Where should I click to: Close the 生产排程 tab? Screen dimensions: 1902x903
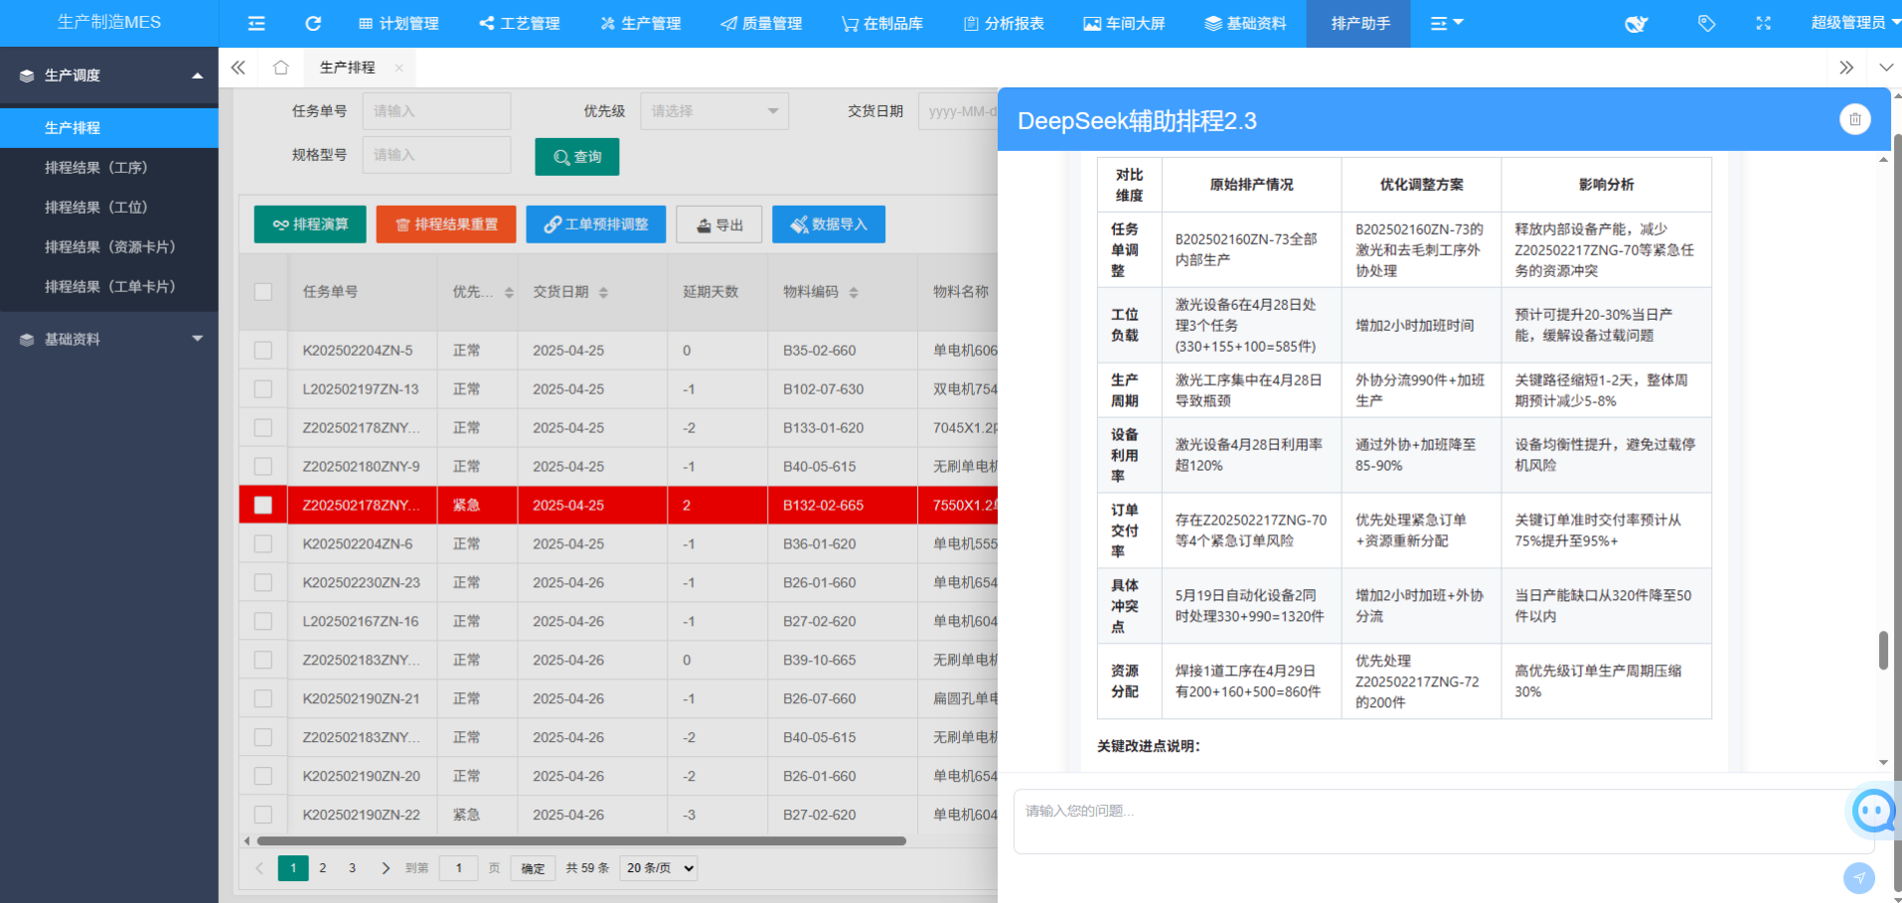click(398, 68)
